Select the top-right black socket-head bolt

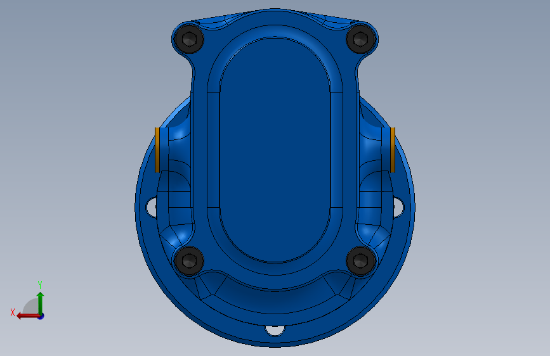[x=360, y=39]
